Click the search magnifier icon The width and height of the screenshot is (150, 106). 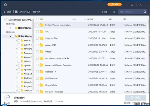(x=145, y=12)
